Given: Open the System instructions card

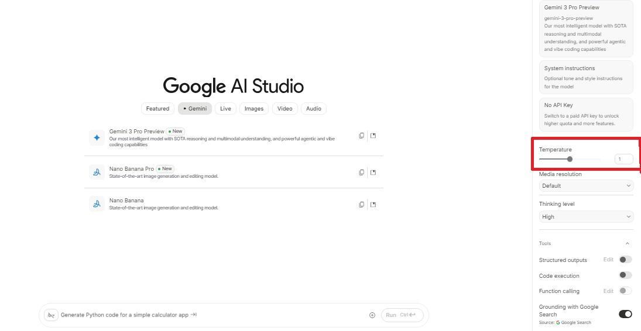Looking at the screenshot, I should (x=586, y=77).
